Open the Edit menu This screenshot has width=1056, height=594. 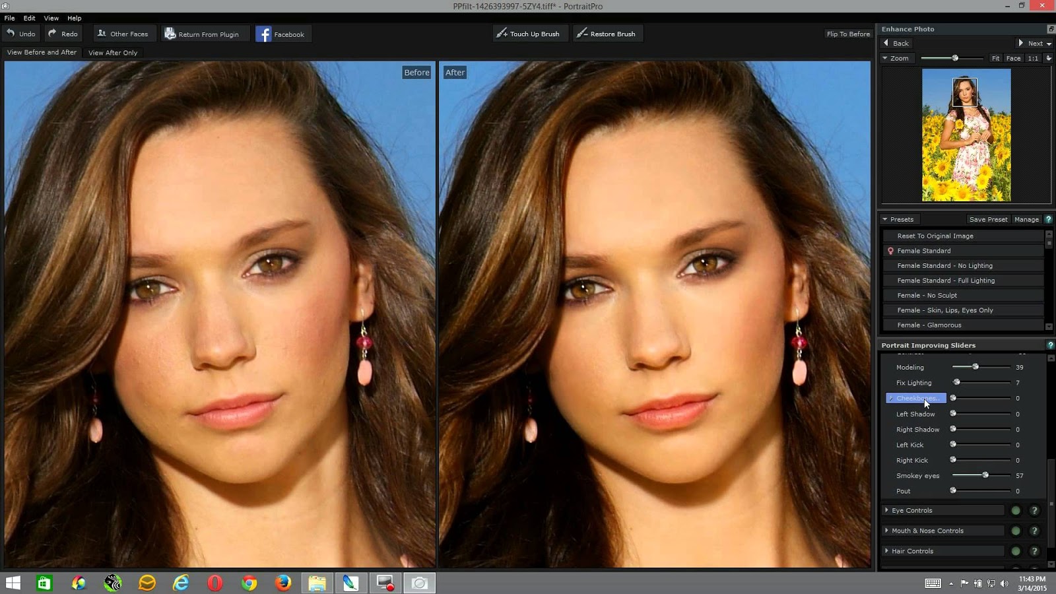(x=30, y=18)
